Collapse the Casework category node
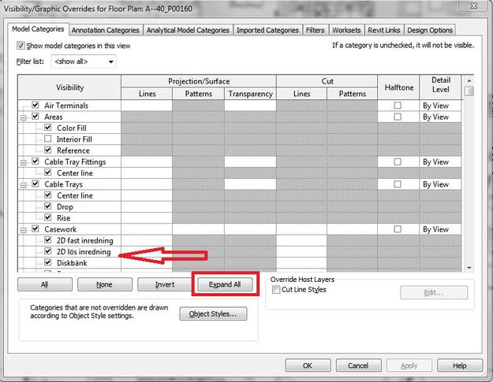 point(23,230)
